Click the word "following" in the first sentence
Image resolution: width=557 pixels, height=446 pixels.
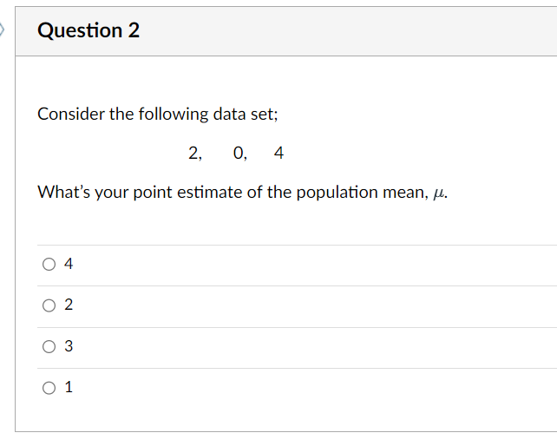[174, 115]
